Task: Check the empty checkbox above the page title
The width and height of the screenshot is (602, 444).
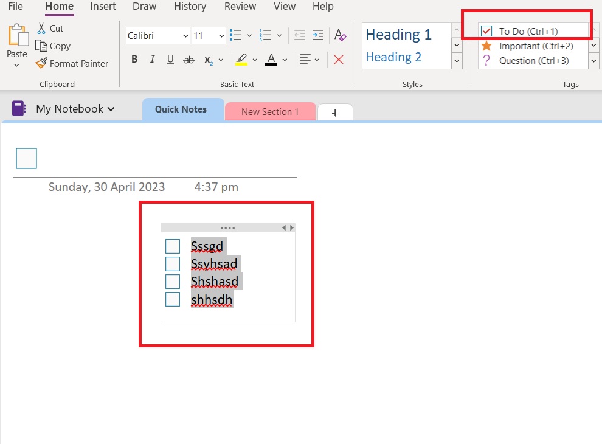Action: coord(26,158)
